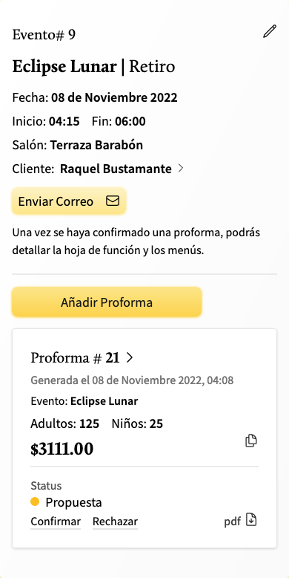Image resolution: width=289 pixels, height=578 pixels.
Task: Reject the proforma via Rechazar link
Action: coord(115,522)
